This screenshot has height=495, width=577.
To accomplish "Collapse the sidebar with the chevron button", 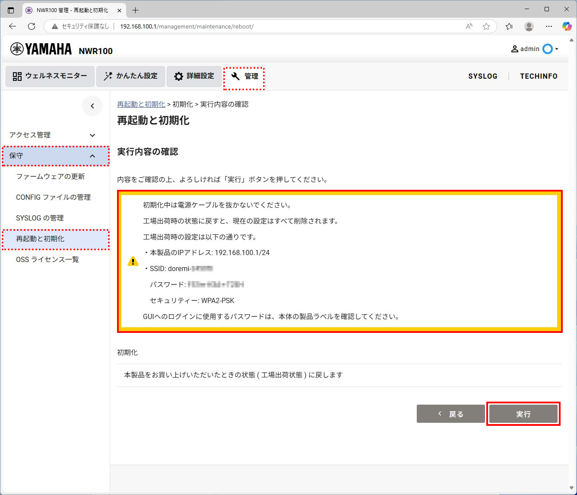I will (92, 106).
